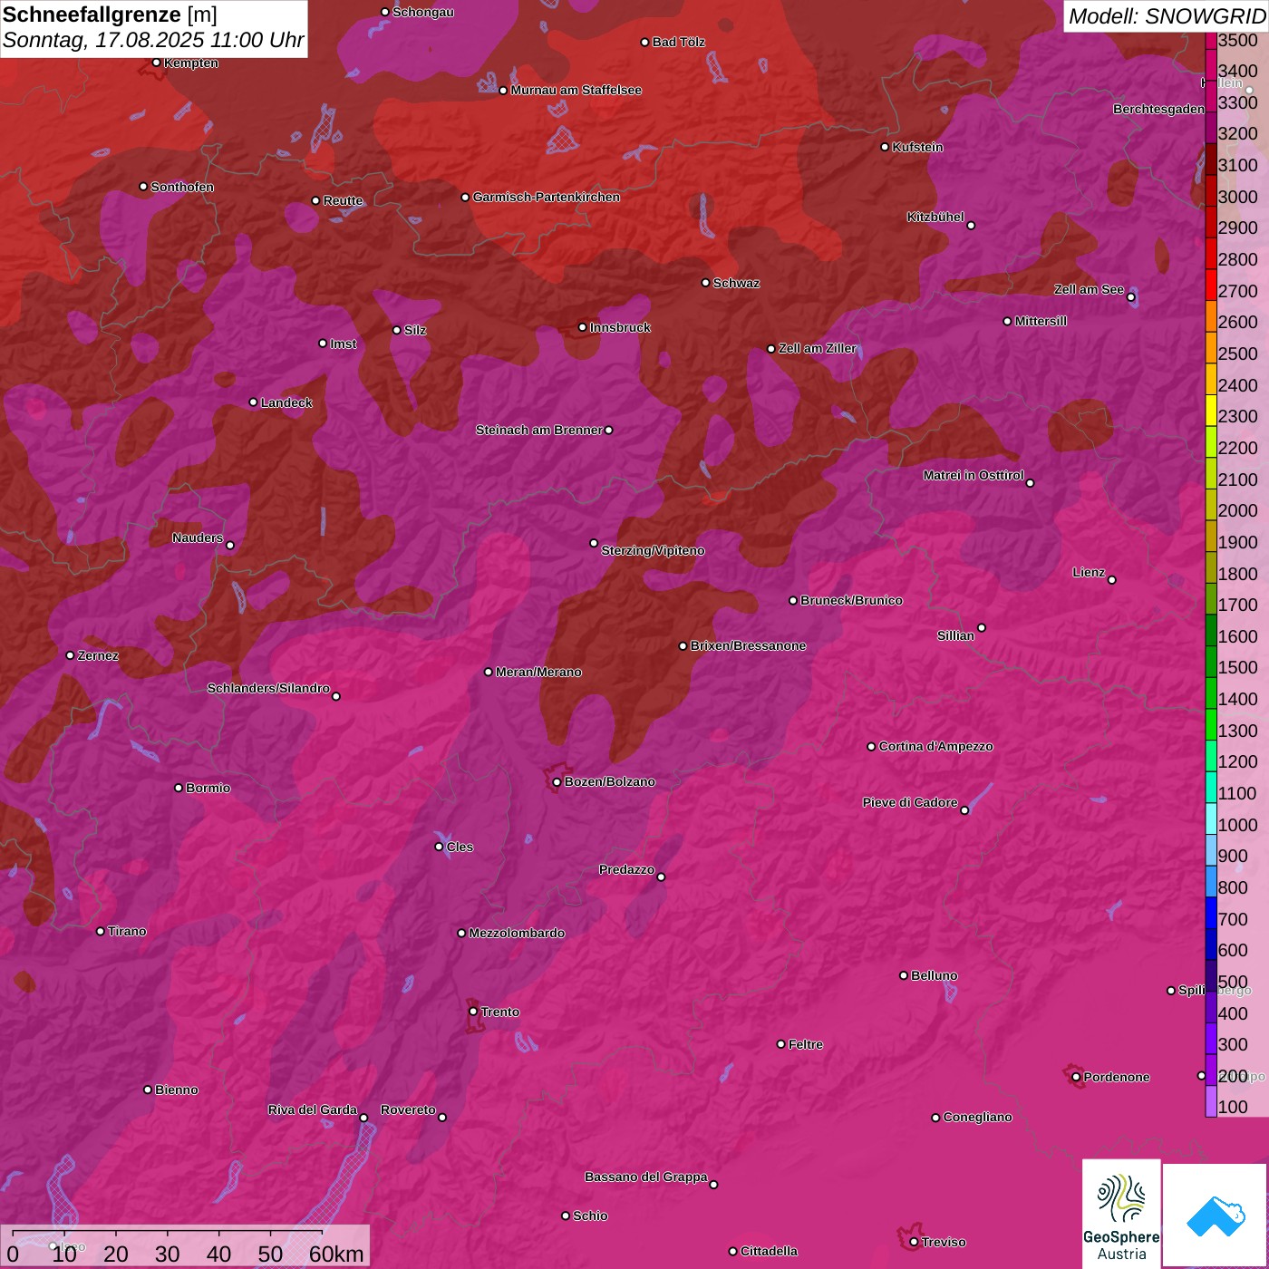
Task: Click the Bad Tölz marker
Action: click(645, 42)
